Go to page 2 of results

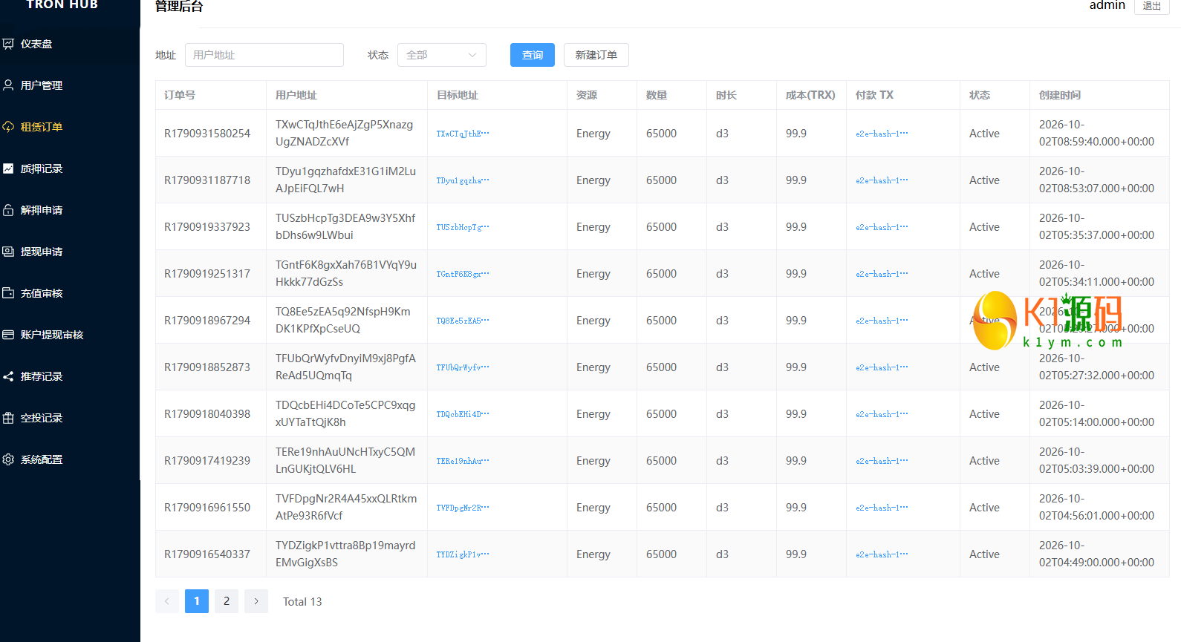tap(227, 601)
